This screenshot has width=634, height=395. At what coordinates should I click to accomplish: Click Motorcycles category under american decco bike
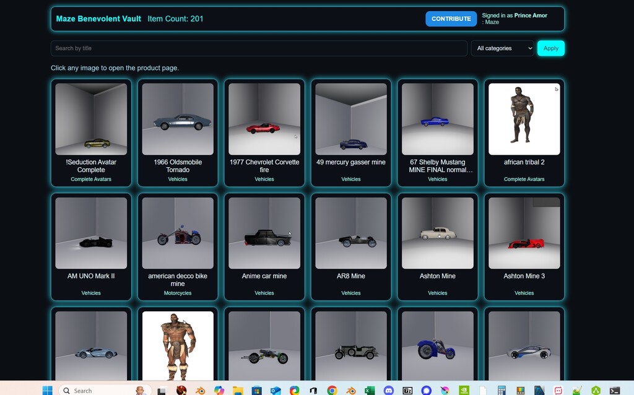tap(178, 293)
